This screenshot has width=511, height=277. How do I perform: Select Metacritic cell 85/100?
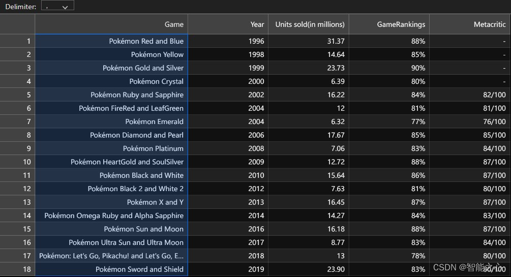[x=470, y=135]
